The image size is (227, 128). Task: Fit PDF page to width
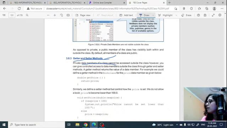[x=68, y=15]
